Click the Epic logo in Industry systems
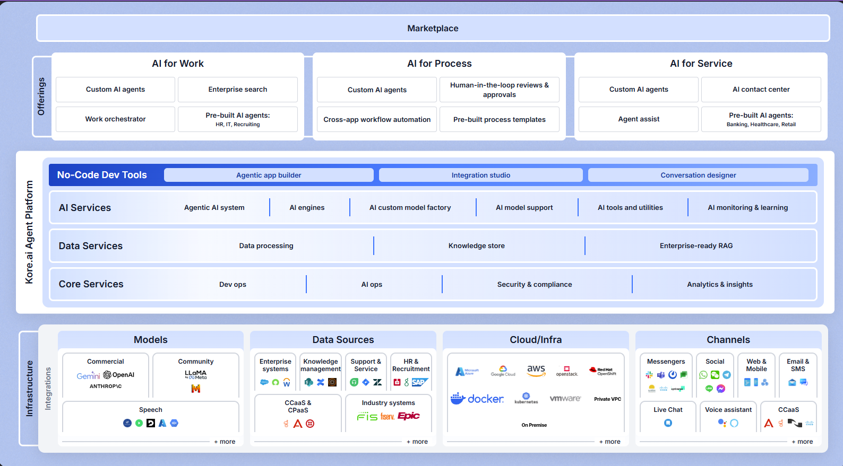 coord(409,416)
